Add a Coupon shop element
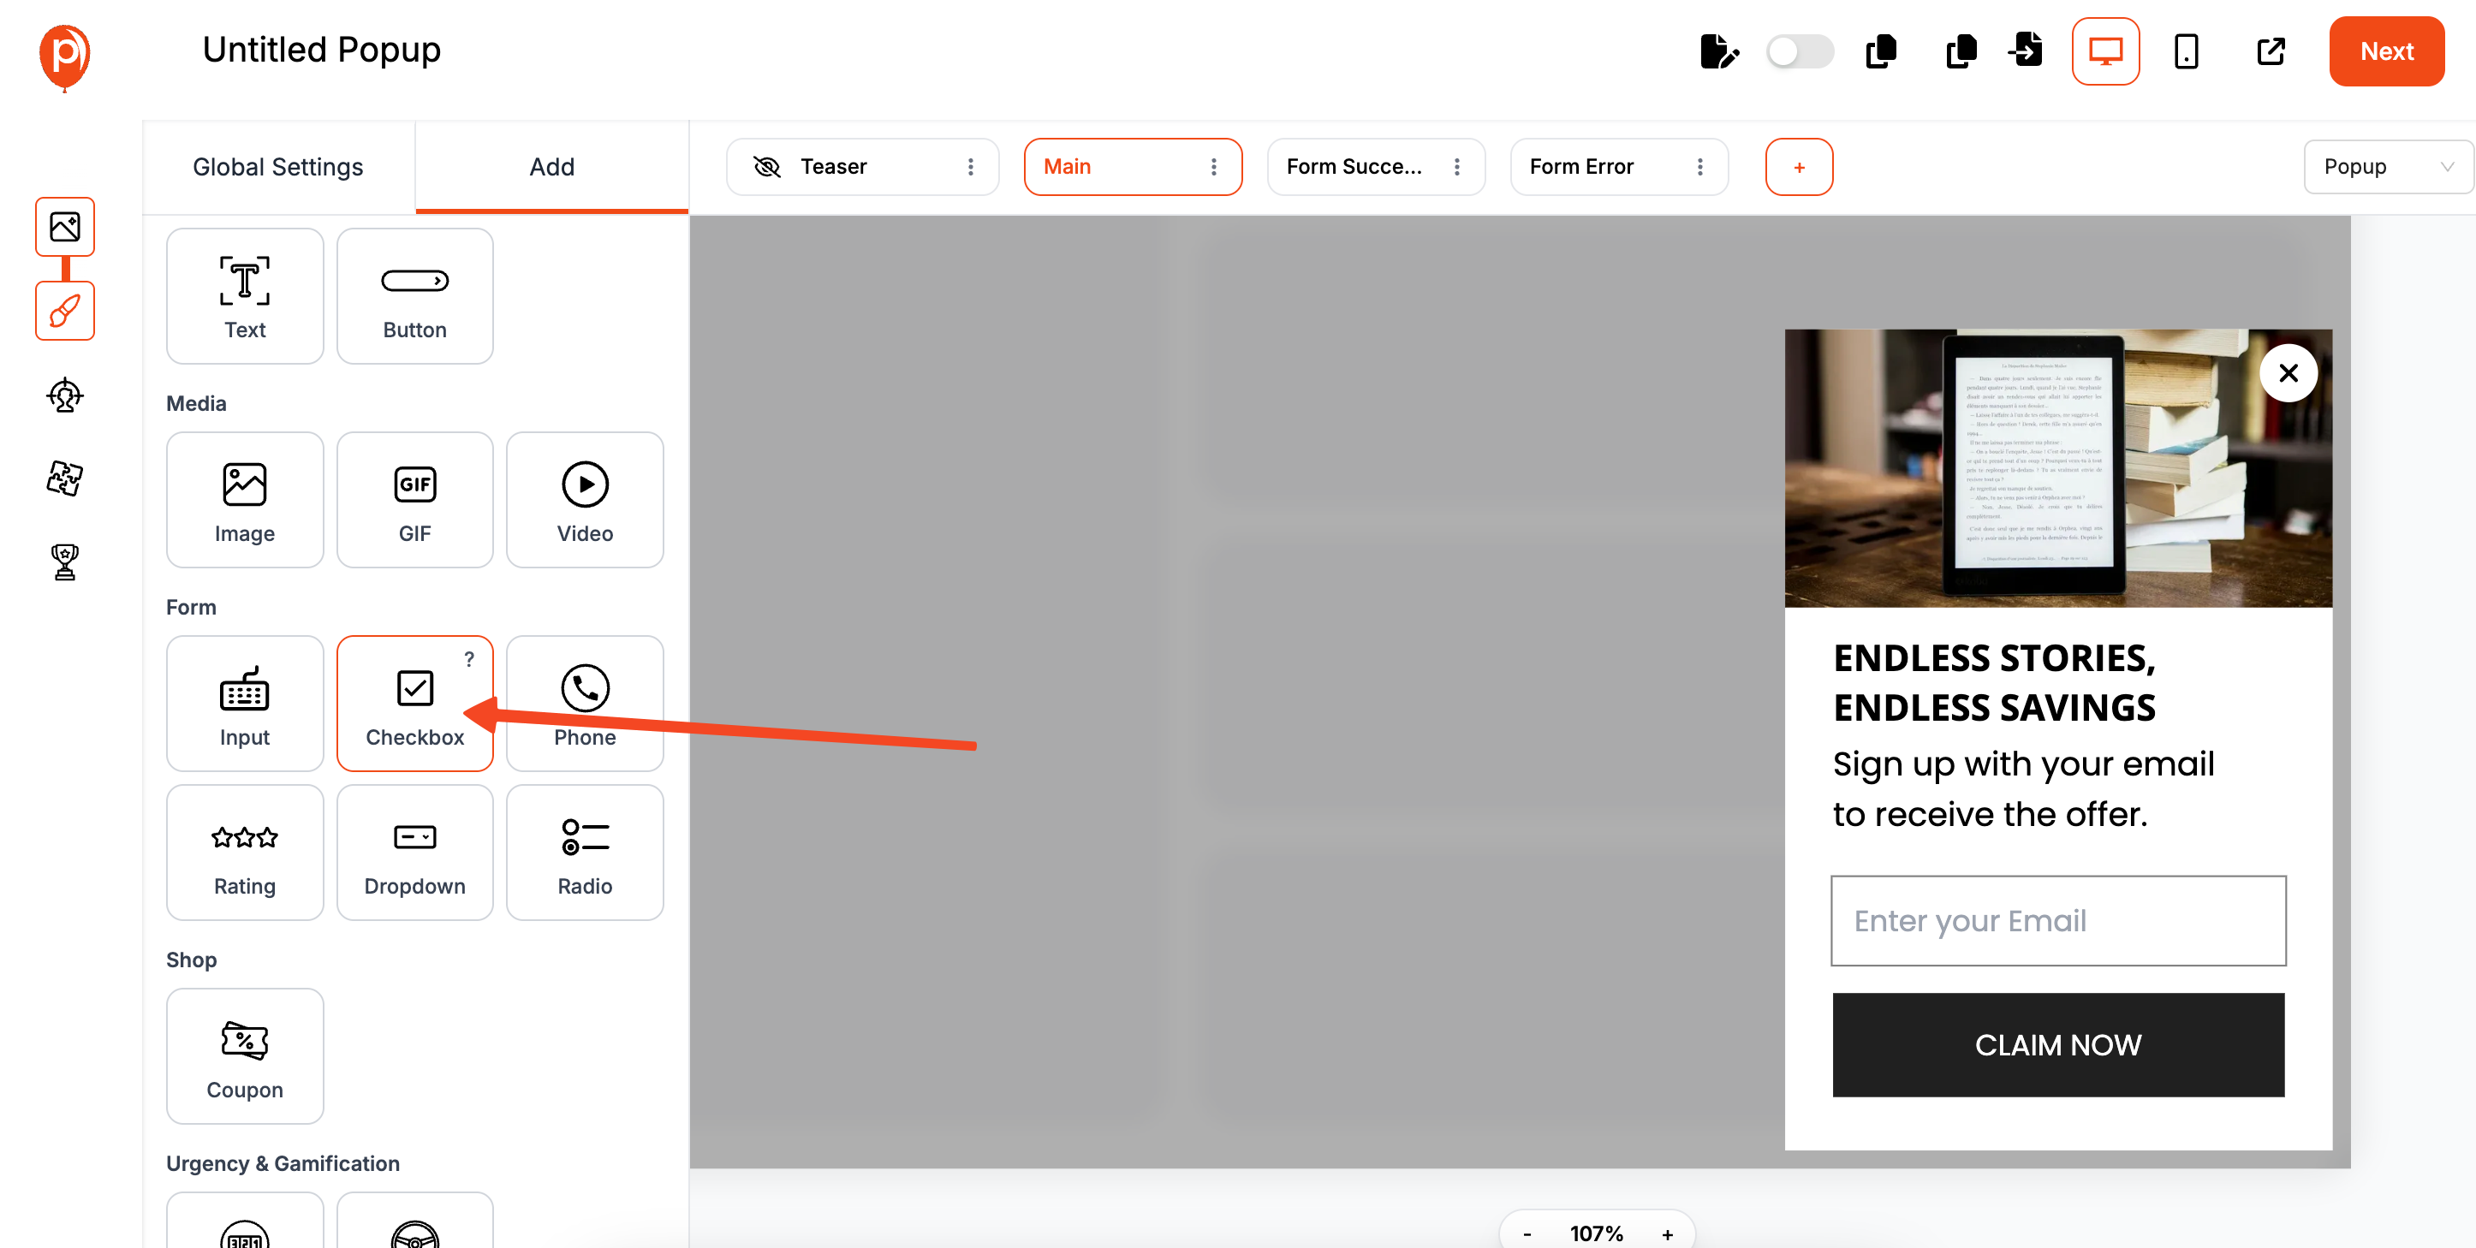 [244, 1056]
